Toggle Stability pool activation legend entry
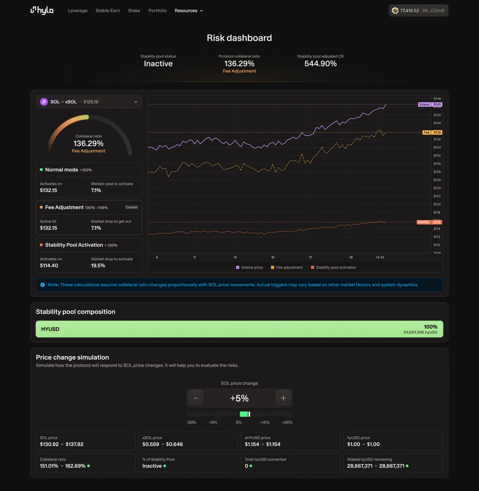The width and height of the screenshot is (479, 491). 334,267
